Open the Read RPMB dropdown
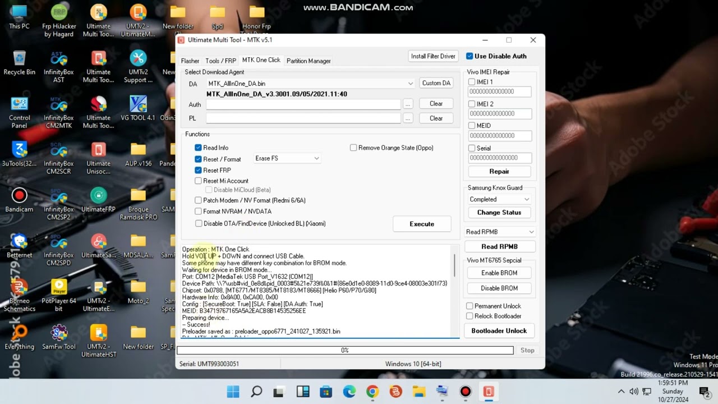This screenshot has height=404, width=718. click(x=499, y=232)
